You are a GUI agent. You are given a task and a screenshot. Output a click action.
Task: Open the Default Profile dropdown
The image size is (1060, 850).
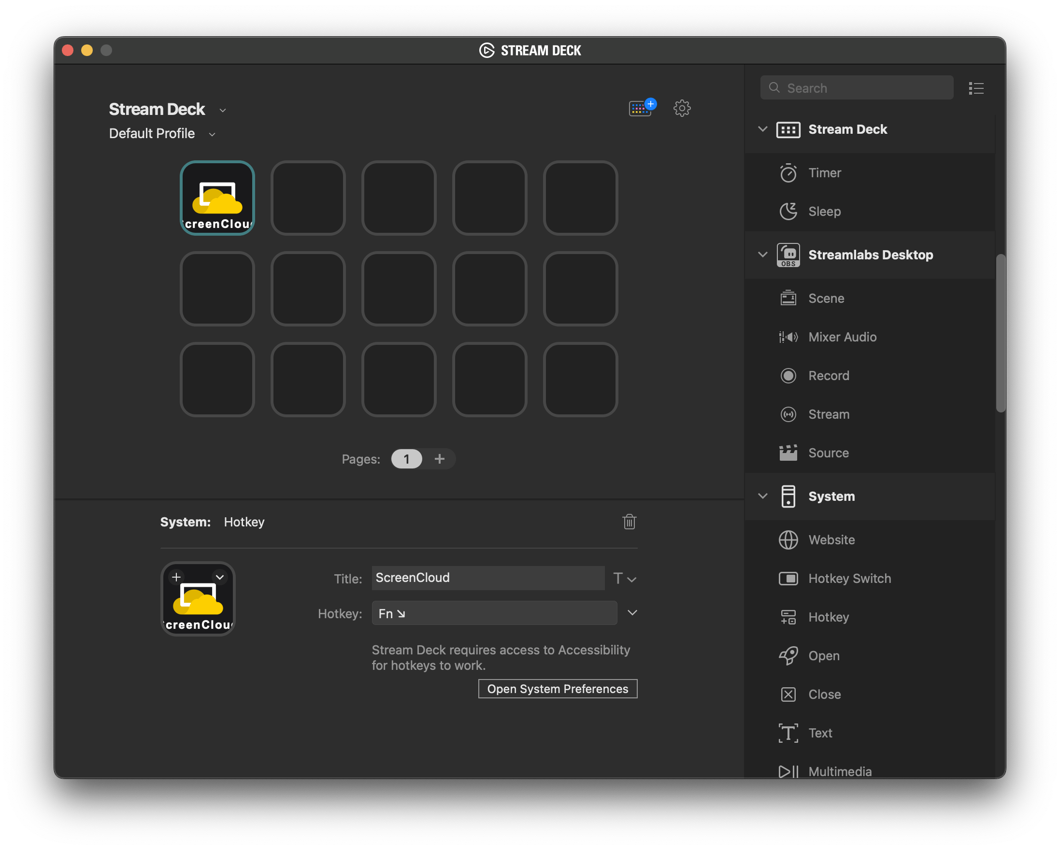pyautogui.click(x=212, y=134)
